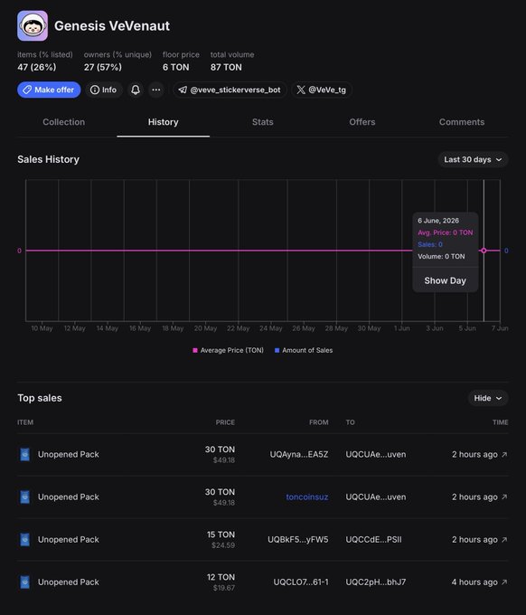
Task: Open transaction arrow for 4 hours ago sale
Action: click(504, 582)
